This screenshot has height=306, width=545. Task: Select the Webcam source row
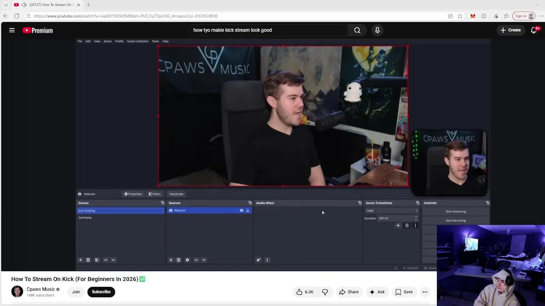pos(209,210)
